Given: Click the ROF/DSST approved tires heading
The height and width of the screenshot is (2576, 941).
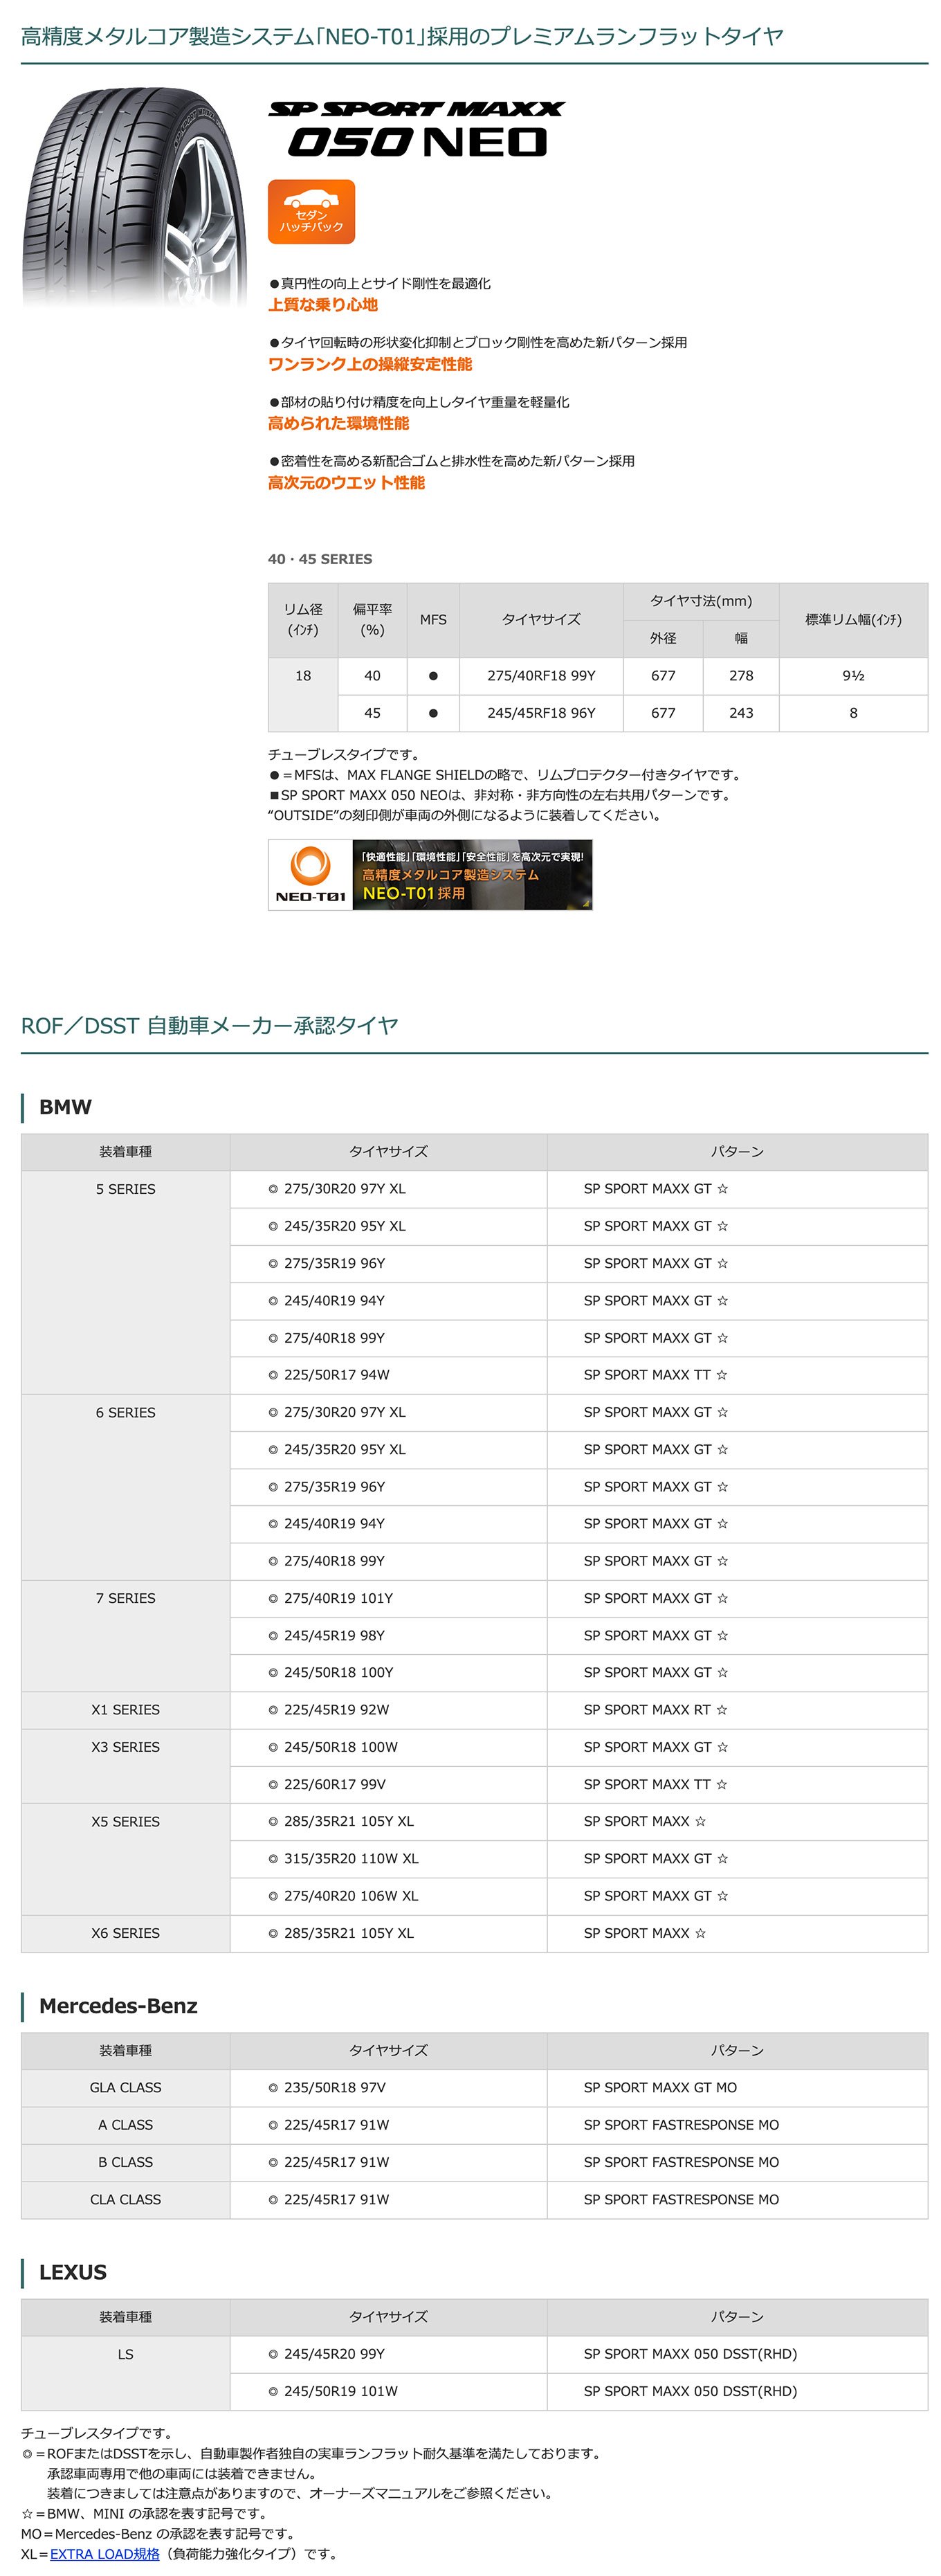Looking at the screenshot, I should click(x=210, y=1025).
